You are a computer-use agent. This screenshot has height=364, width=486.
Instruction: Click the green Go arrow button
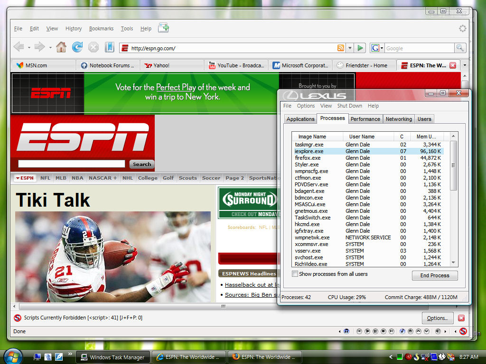360,48
